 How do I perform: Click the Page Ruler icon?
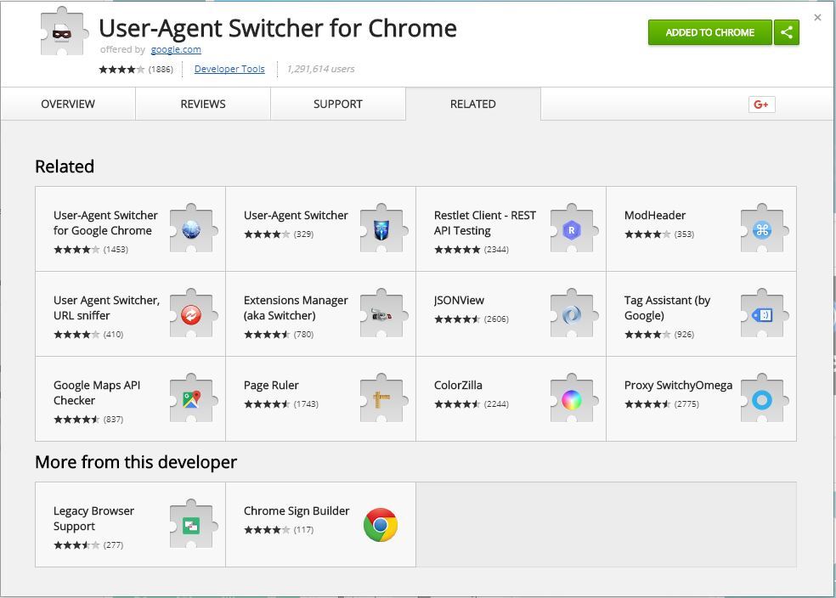pyautogui.click(x=382, y=398)
